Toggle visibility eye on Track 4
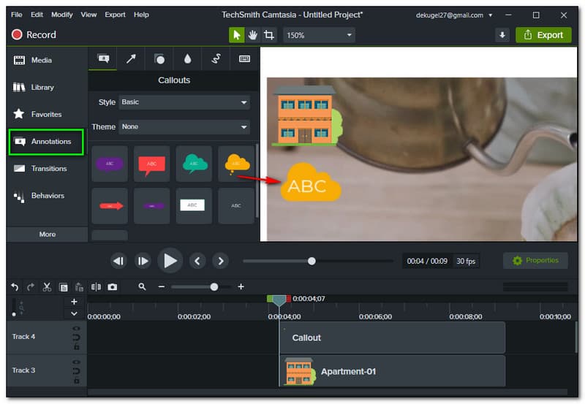Screen dimensions: 585x404 (x=76, y=329)
